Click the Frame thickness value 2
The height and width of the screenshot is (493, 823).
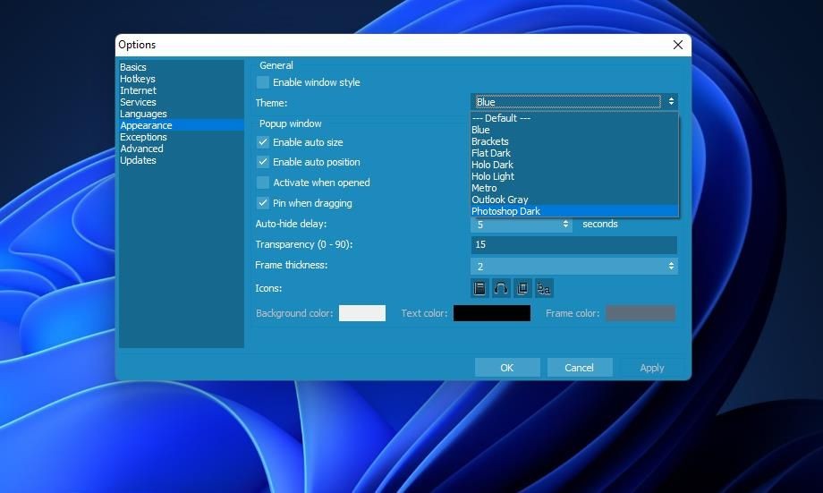point(480,267)
